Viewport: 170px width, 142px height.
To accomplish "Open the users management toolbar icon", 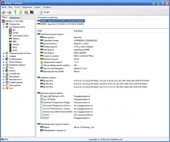I will pyautogui.click(x=26, y=12).
